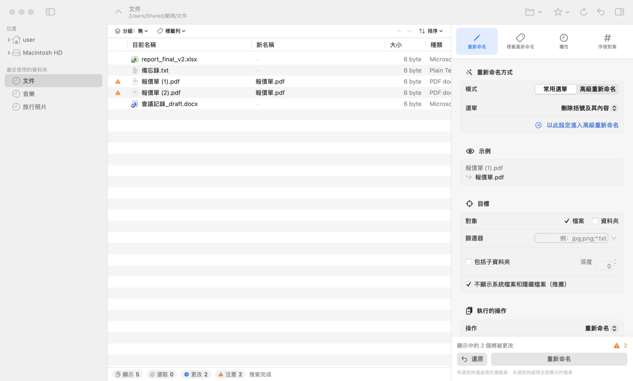633x381 pixels.
Task: Open the 排序 sort dropdown
Action: tap(431, 31)
